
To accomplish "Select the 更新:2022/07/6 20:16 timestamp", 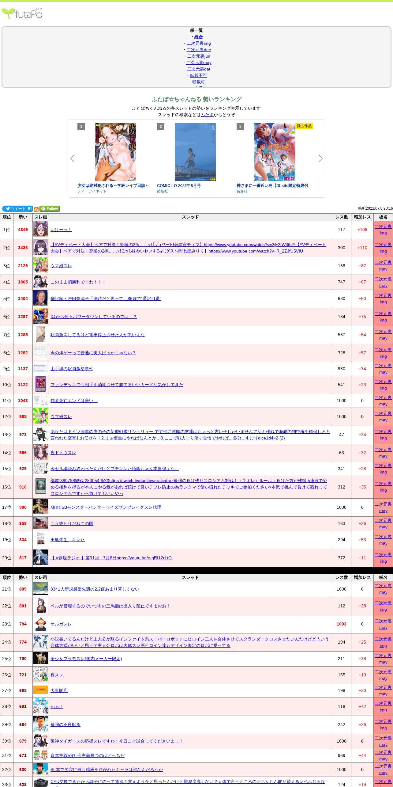I will tap(375, 208).
